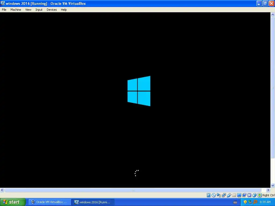
Task: Click the Windows logo in the VM display
Action: pyautogui.click(x=139, y=91)
